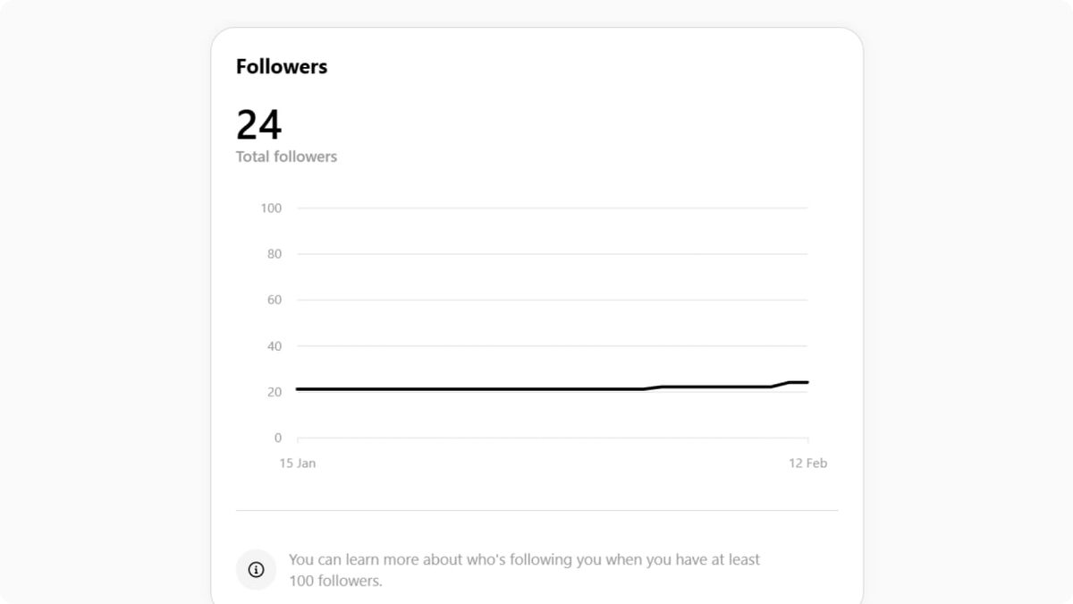Click the horizontal gridline at 60
Screen dimensions: 1073x604
click(x=552, y=300)
